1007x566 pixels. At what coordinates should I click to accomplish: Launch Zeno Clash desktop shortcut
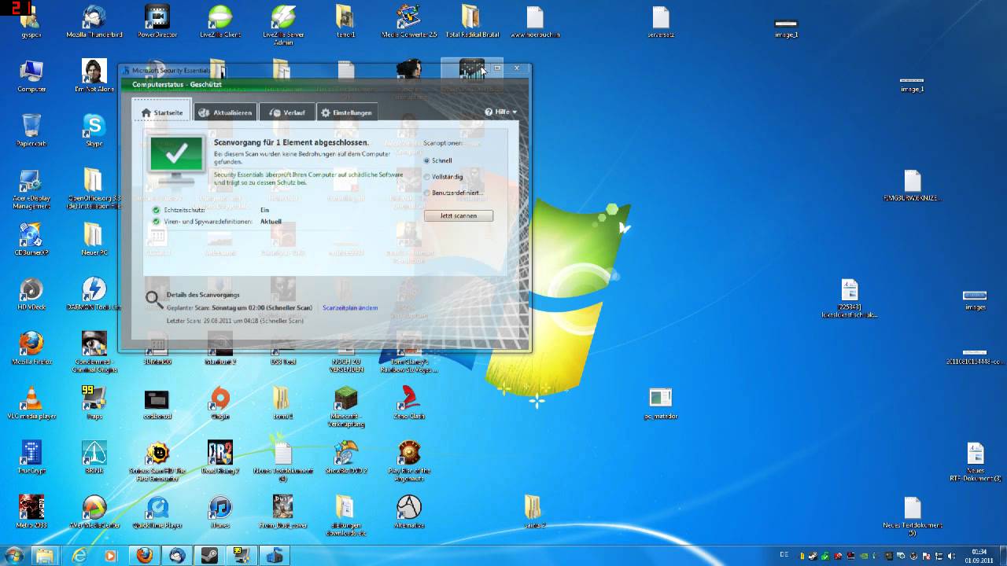(x=409, y=402)
